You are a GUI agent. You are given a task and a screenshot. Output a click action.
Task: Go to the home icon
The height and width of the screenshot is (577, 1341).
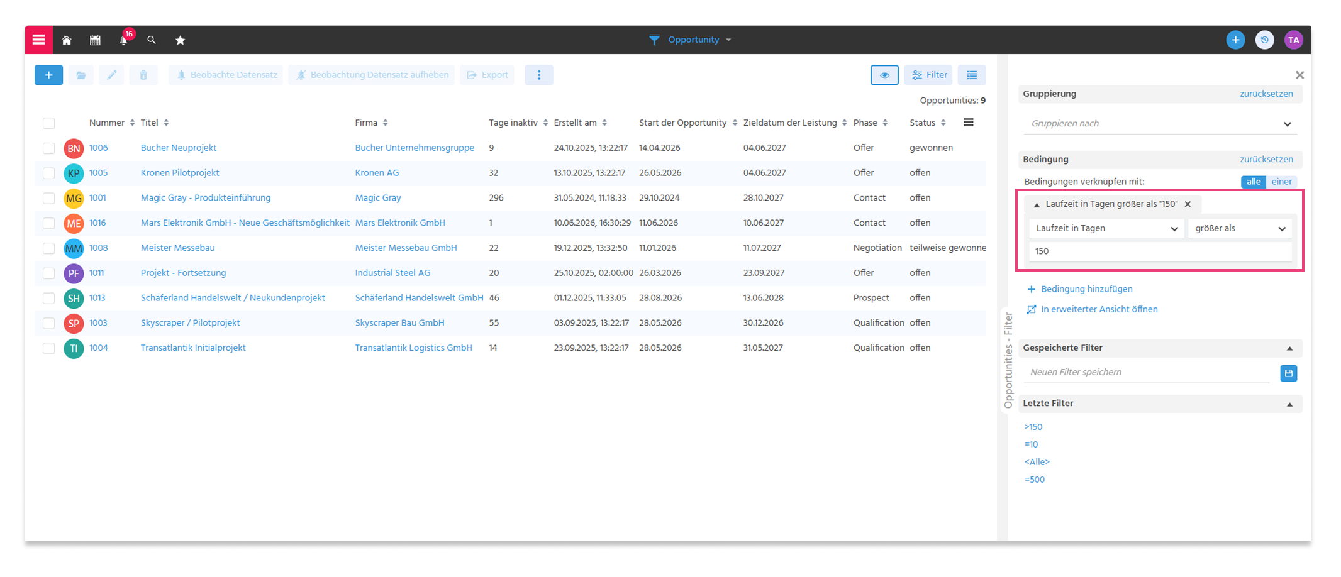tap(67, 40)
